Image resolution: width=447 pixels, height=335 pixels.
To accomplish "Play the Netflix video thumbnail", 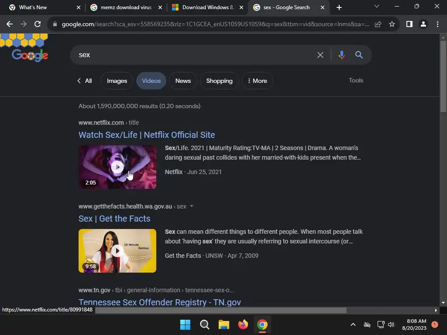I will (117, 167).
